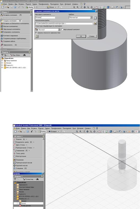Click the binoculars find icon in the upper browser
Viewport: 140px width, 209px height.
click(24, 55)
